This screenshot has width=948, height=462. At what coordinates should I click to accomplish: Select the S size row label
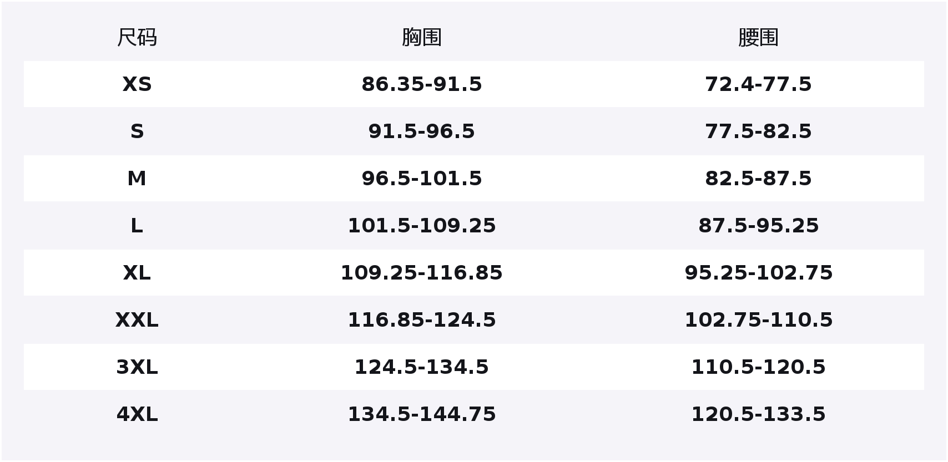(x=137, y=131)
